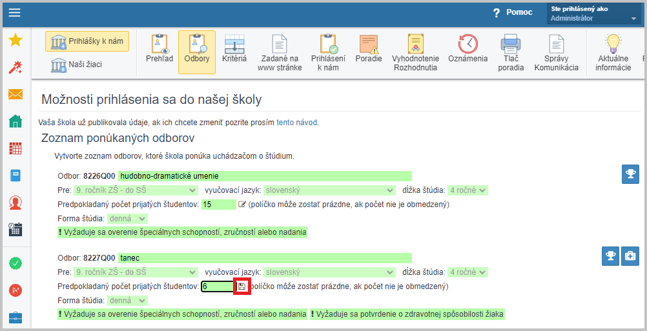Click the Pomoc help link
Viewport: 647px width, 331px height.
(x=519, y=12)
